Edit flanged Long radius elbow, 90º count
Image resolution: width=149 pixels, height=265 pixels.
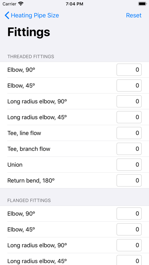[129, 245]
